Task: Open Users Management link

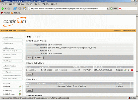Action: (12, 79)
